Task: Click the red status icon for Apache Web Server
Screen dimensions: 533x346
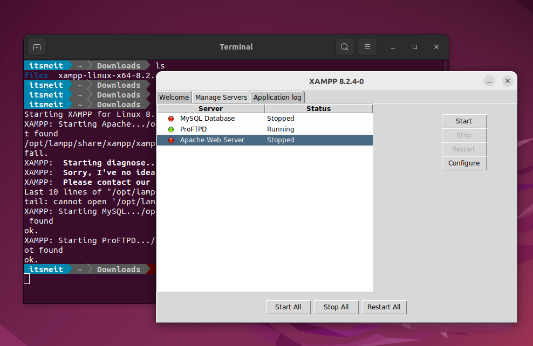Action: [170, 140]
